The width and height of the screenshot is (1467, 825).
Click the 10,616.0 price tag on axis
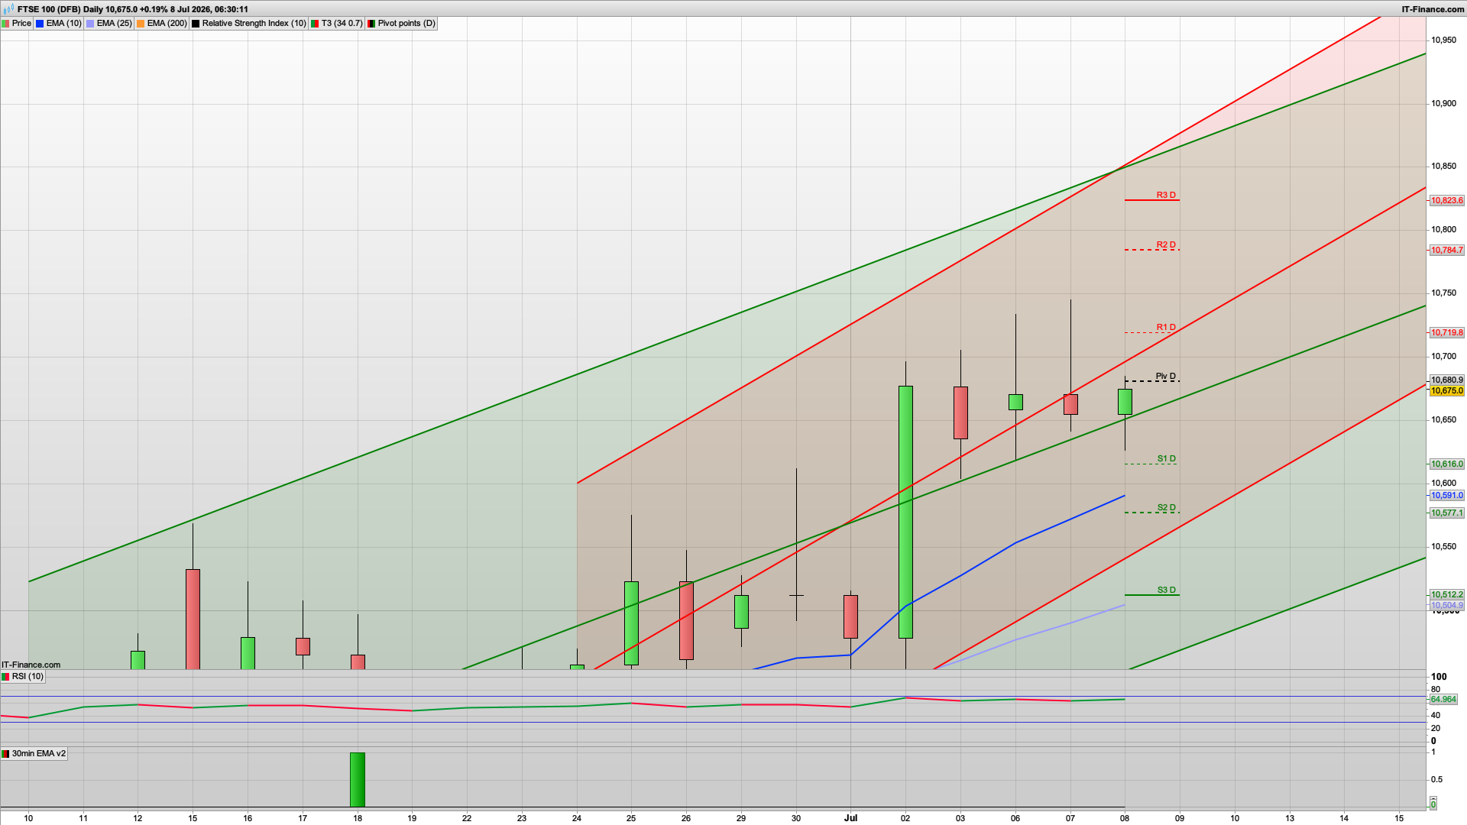pos(1447,464)
